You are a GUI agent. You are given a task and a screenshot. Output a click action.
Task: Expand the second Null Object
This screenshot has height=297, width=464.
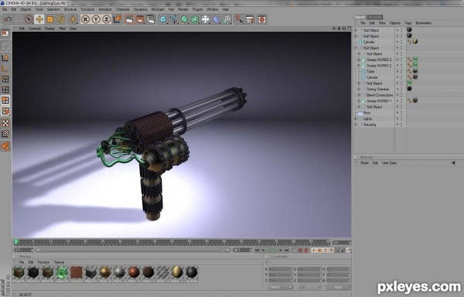(x=356, y=36)
